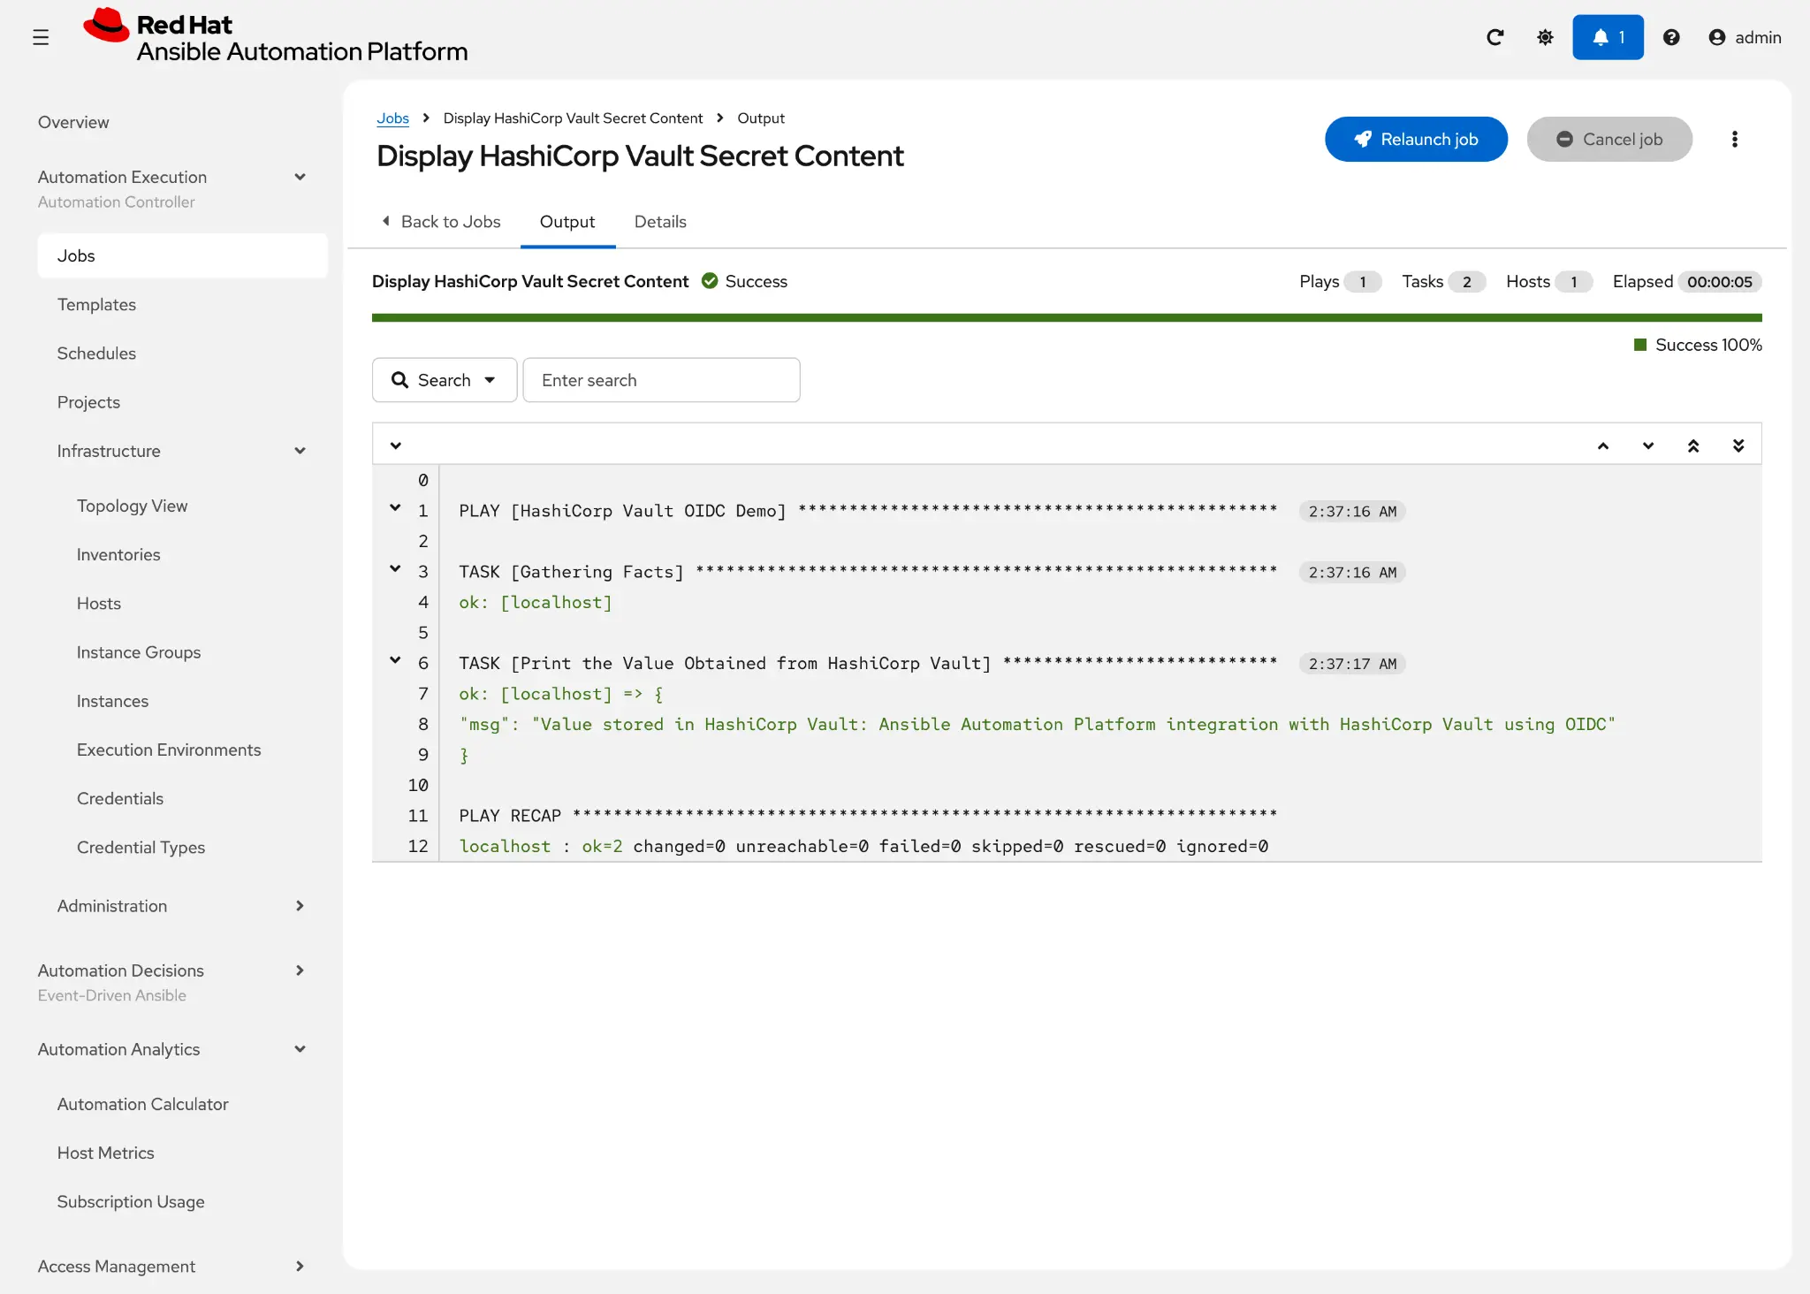The height and width of the screenshot is (1294, 1810).
Task: Open the Search filter type dropdown
Action: tap(445, 380)
